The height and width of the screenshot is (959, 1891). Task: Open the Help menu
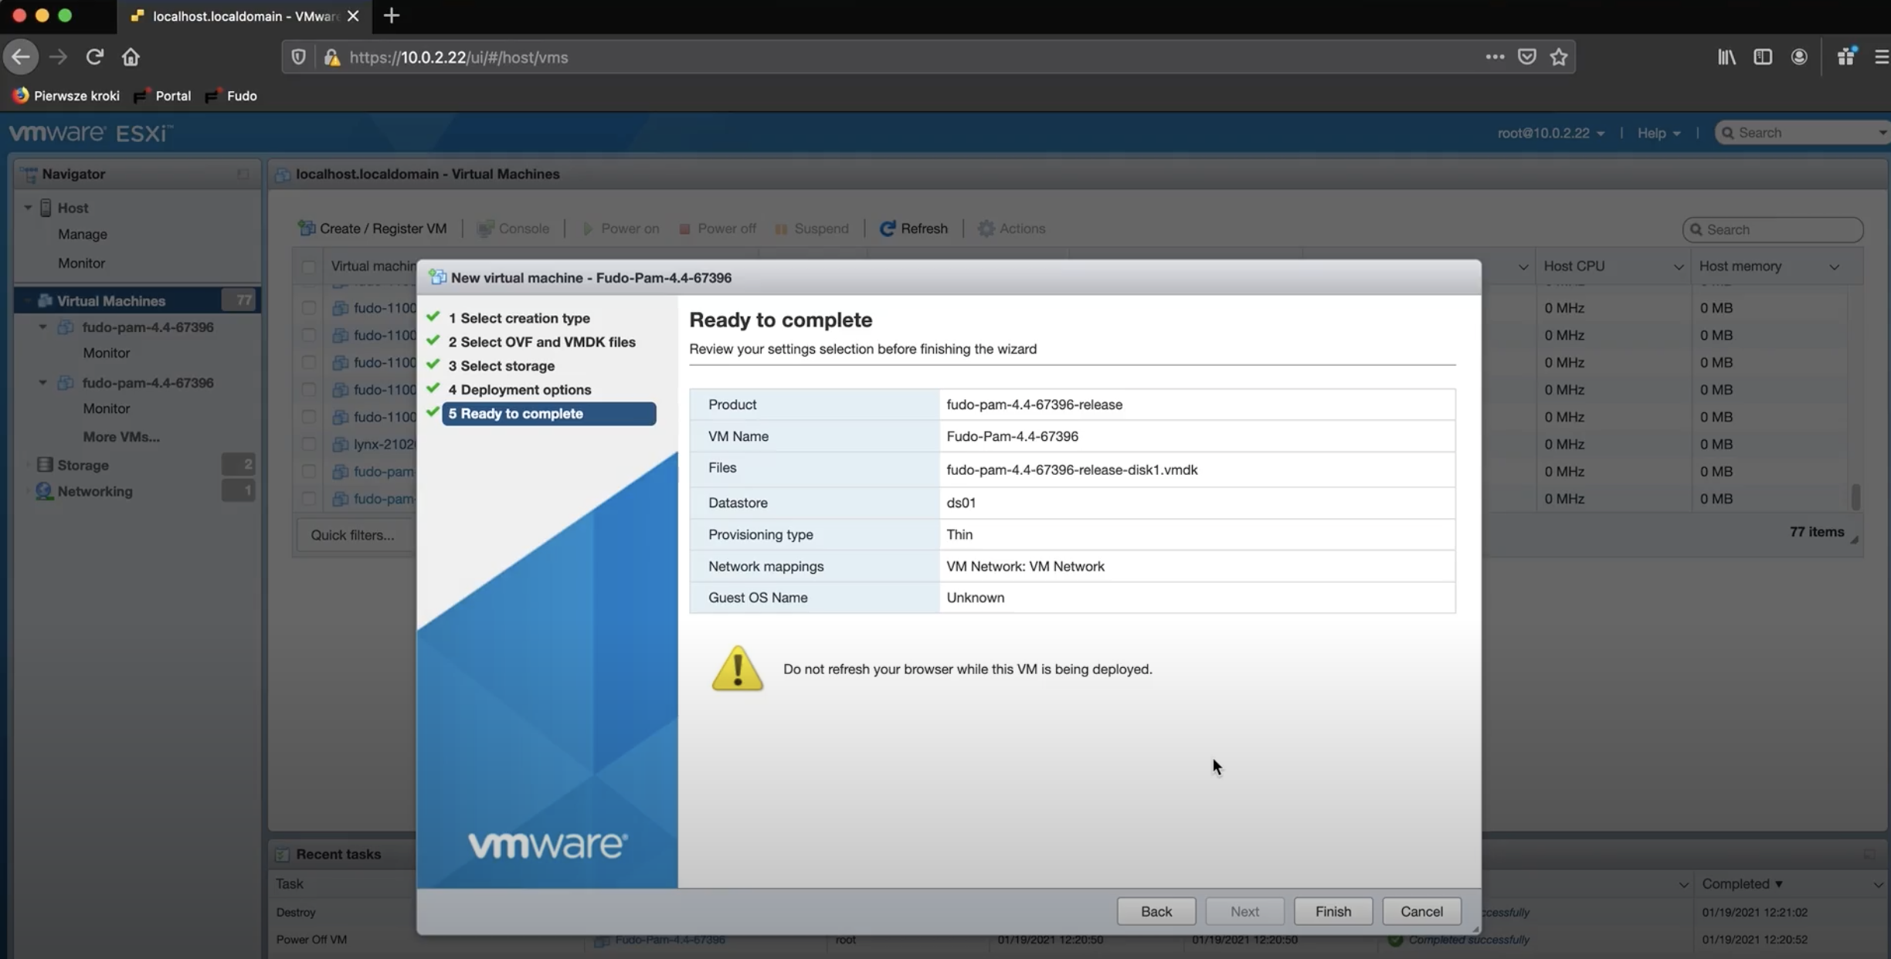point(1658,132)
